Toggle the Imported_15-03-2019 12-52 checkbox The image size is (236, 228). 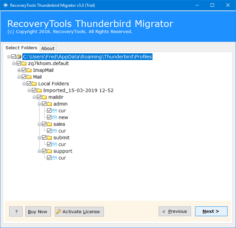34,90
